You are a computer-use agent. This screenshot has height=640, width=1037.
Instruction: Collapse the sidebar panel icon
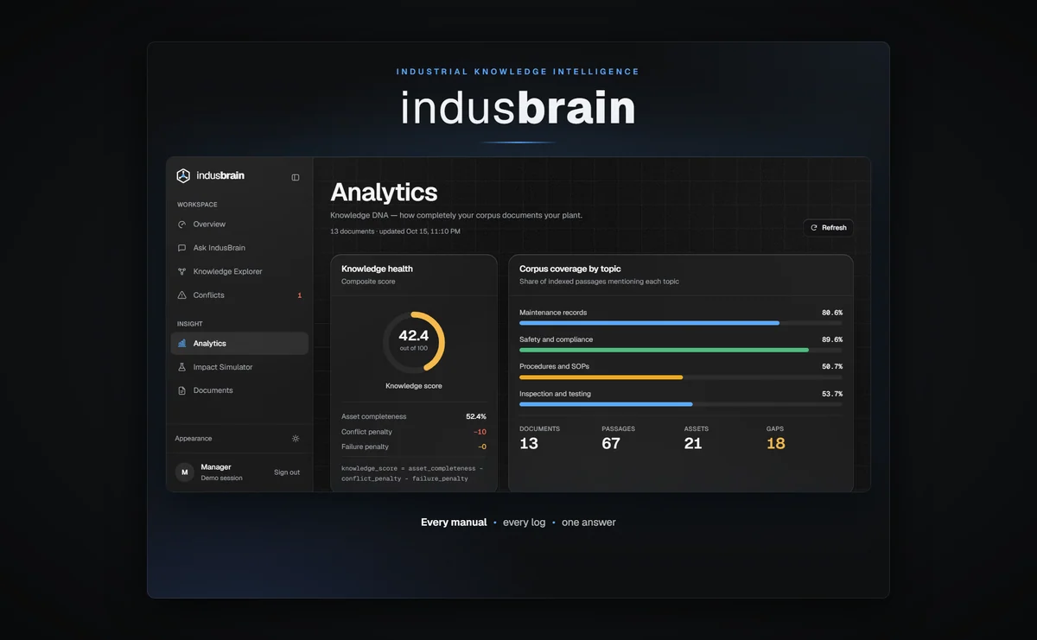[x=296, y=177]
